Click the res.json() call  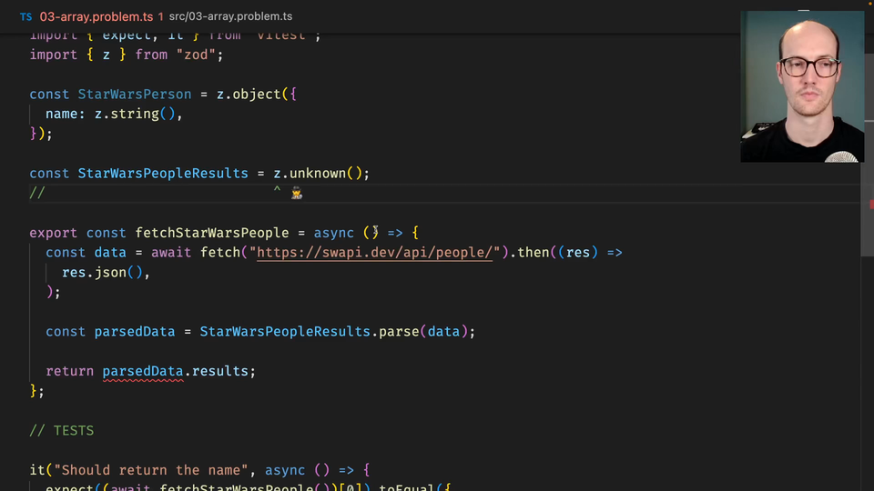click(104, 272)
